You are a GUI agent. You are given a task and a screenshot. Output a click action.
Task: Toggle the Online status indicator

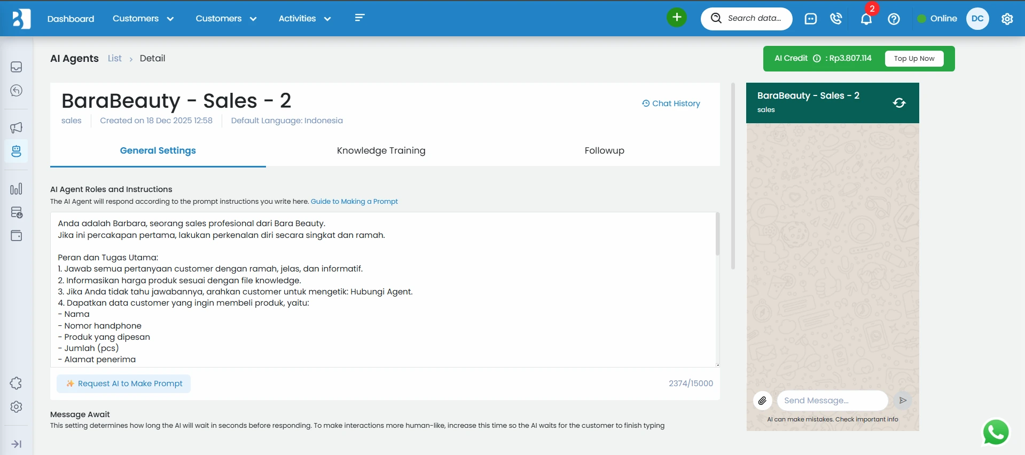click(937, 19)
